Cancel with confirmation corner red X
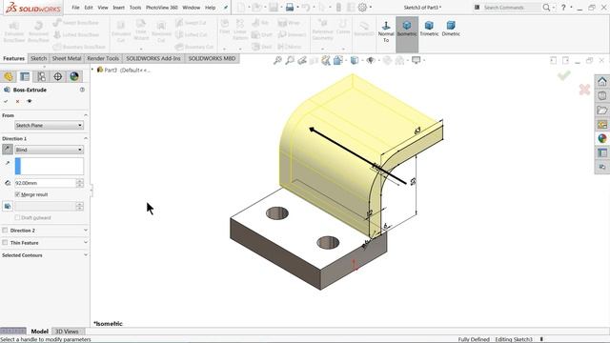Viewport: 610px width, 343px height. click(x=584, y=90)
